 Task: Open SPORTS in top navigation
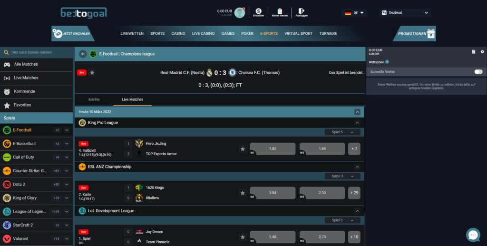coord(157,33)
